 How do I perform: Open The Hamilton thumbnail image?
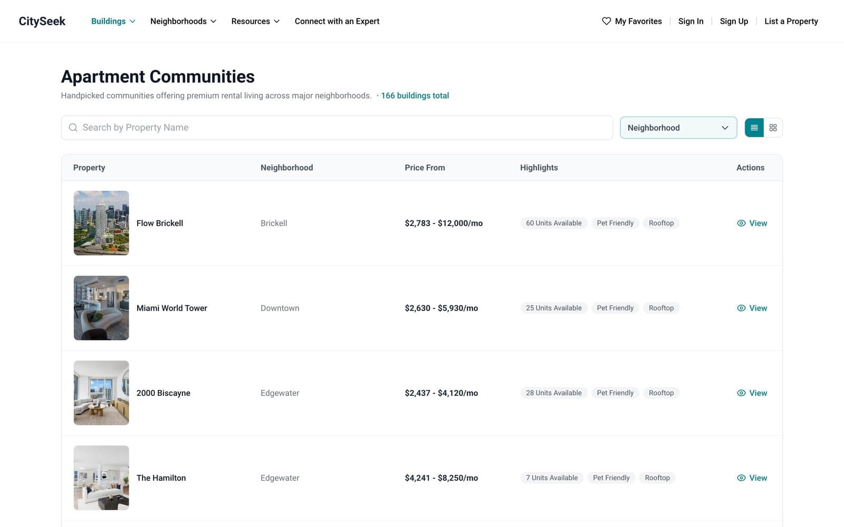pos(101,477)
